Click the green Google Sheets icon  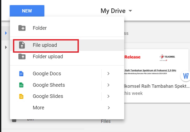pyautogui.click(x=21, y=85)
